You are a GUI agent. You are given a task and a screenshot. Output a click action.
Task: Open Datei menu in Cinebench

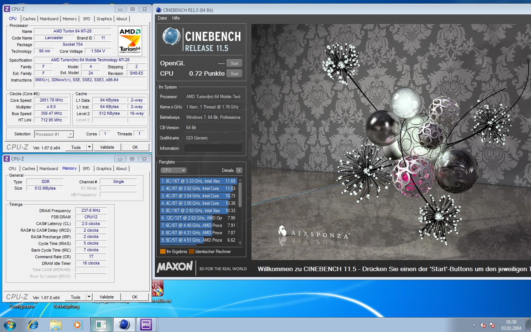[x=162, y=18]
